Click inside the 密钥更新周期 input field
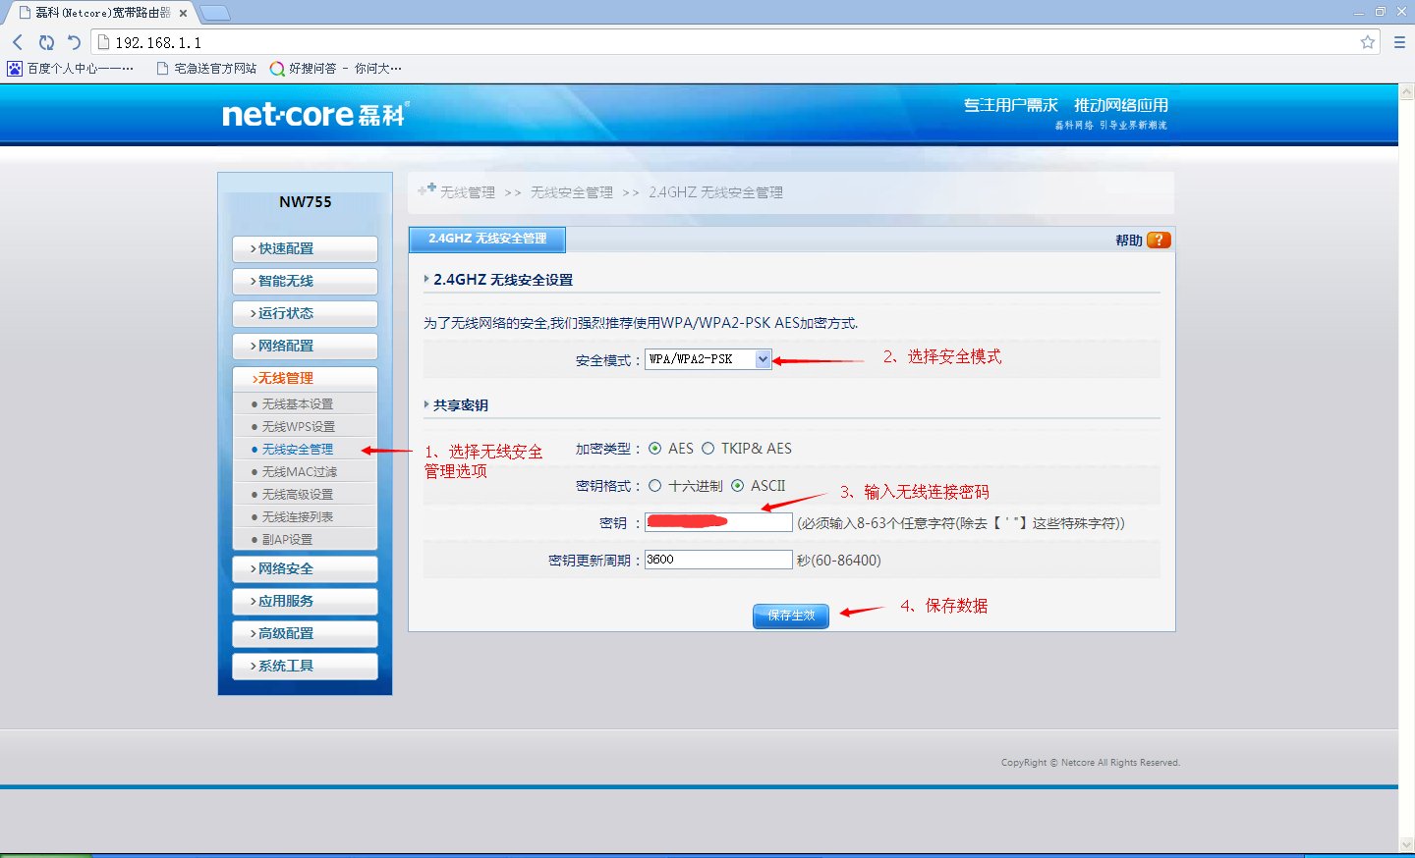This screenshot has width=1415, height=858. tap(717, 559)
